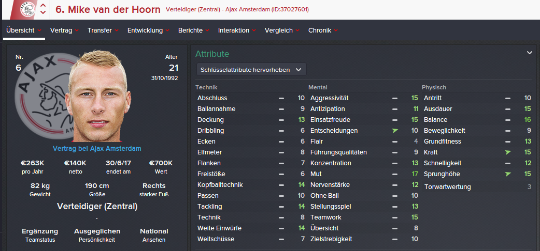
Task: Select the Übersicht tab
Action: pos(24,30)
